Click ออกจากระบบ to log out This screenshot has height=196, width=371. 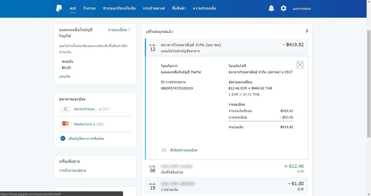click(302, 8)
